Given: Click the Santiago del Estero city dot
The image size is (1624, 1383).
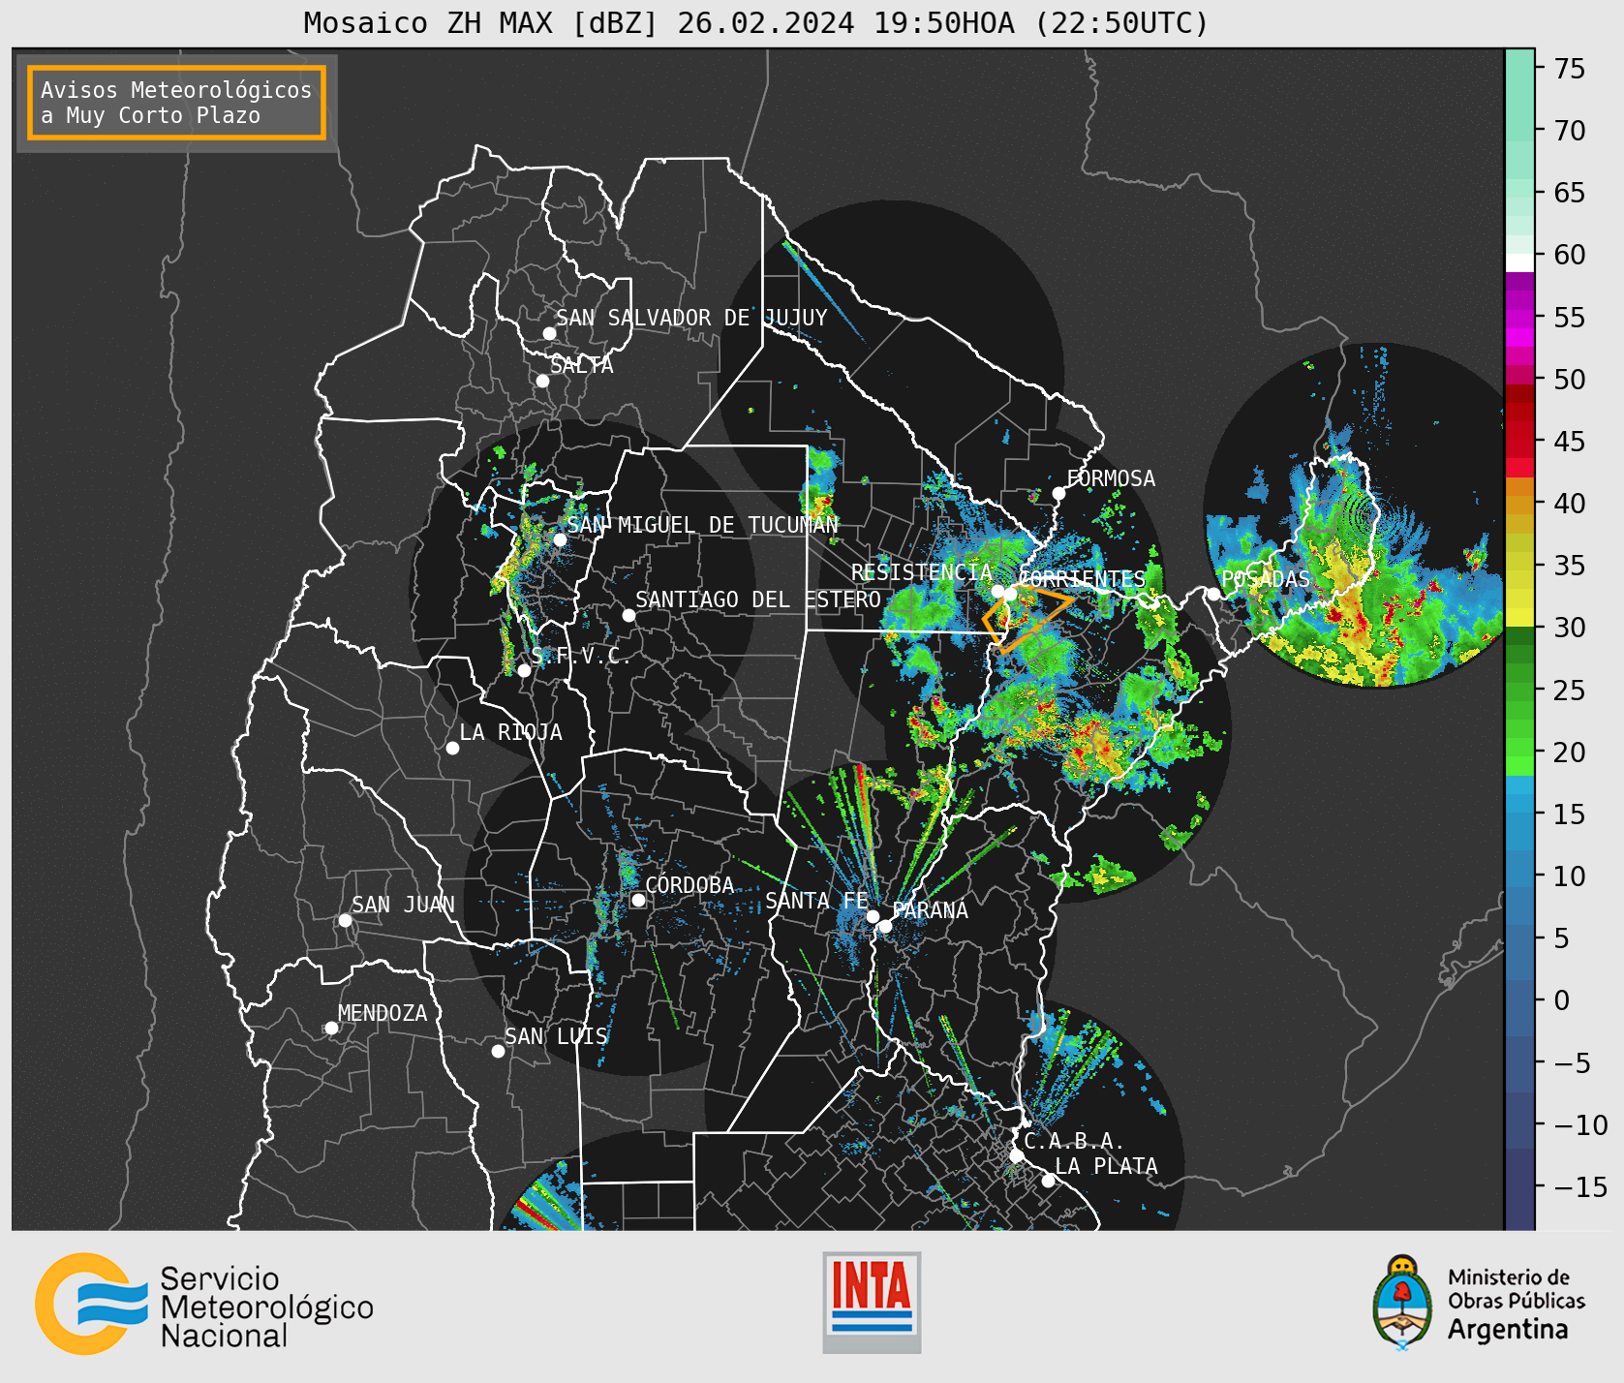Looking at the screenshot, I should coord(628,615).
